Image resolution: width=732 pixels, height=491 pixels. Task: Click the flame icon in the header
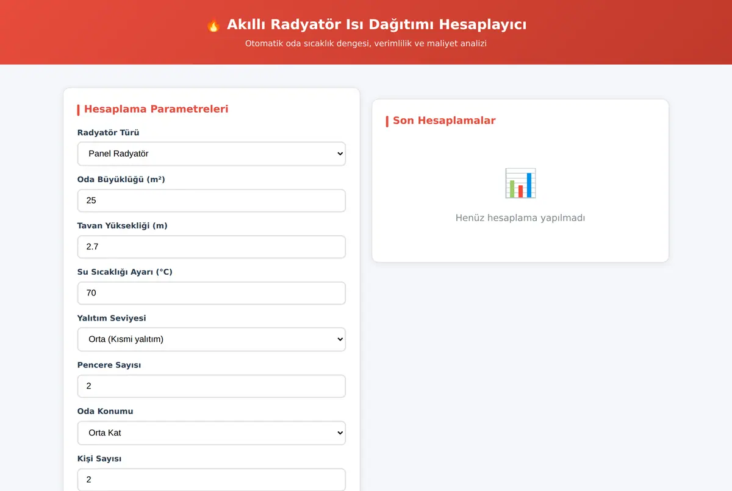point(213,25)
